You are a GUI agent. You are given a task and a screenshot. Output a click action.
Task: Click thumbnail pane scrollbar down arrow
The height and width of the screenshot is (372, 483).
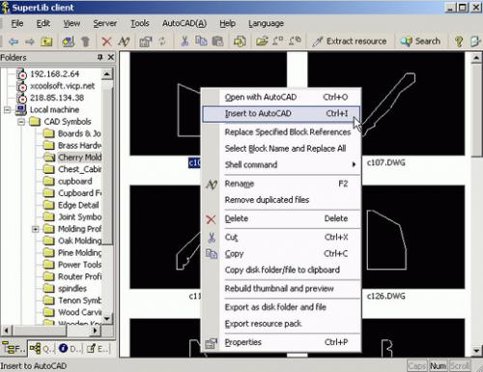476,351
